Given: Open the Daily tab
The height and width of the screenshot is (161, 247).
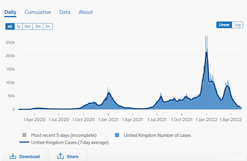Looking at the screenshot, I should click(10, 12).
